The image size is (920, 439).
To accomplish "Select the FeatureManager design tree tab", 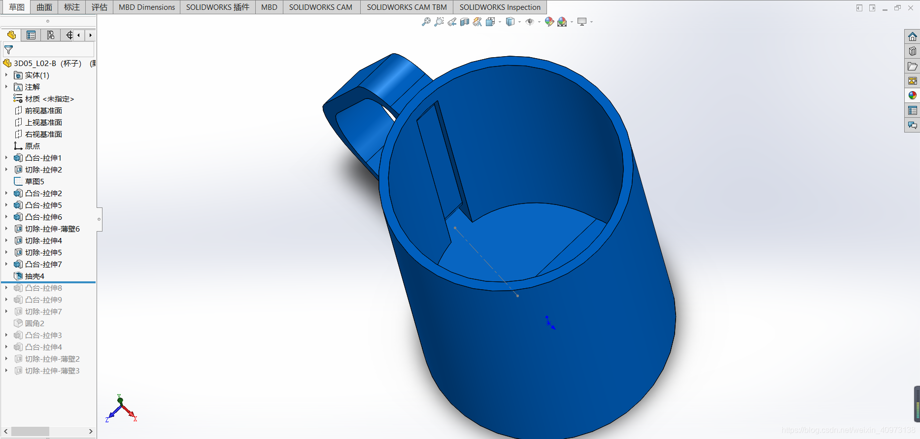I will [x=11, y=35].
